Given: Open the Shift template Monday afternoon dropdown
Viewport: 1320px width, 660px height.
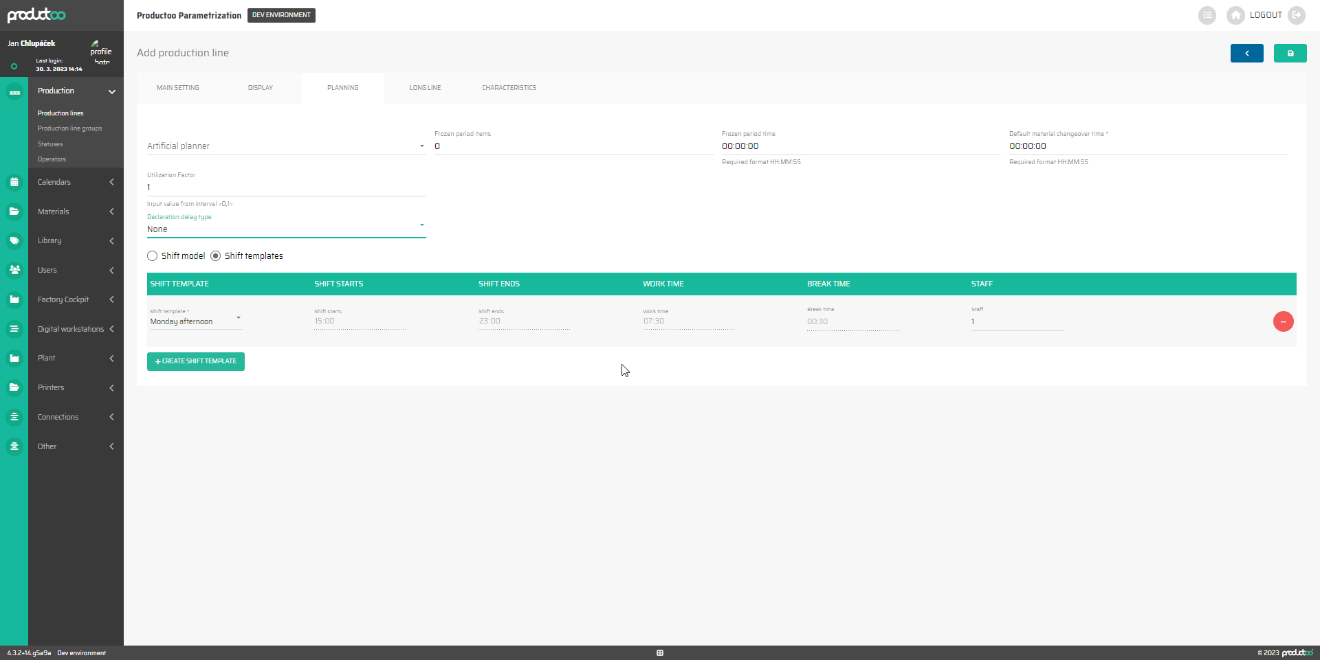Looking at the screenshot, I should click(196, 321).
